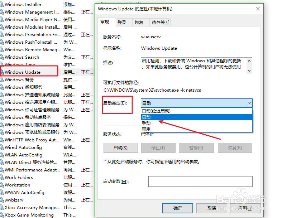
Task: Click the 停止(T) button
Action: pyautogui.click(x=158, y=148)
